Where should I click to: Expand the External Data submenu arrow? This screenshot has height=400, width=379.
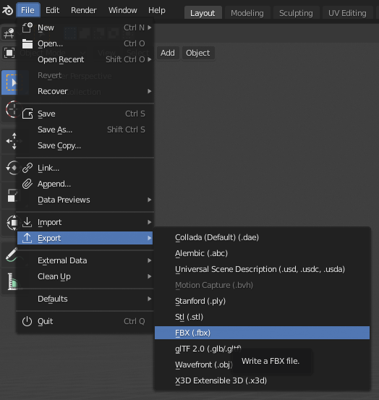click(150, 260)
